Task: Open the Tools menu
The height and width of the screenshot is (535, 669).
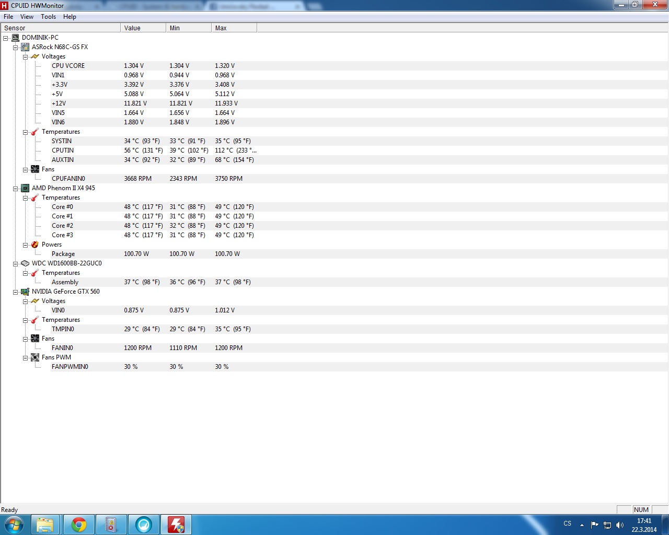Action: tap(48, 17)
